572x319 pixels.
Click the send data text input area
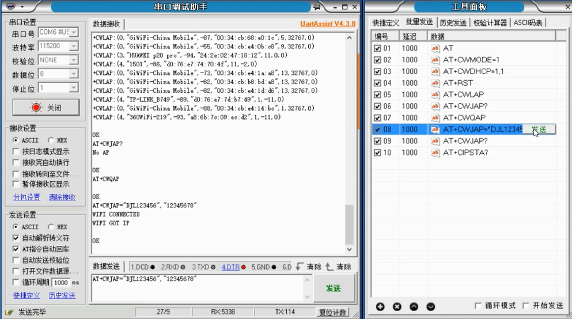coord(198,288)
